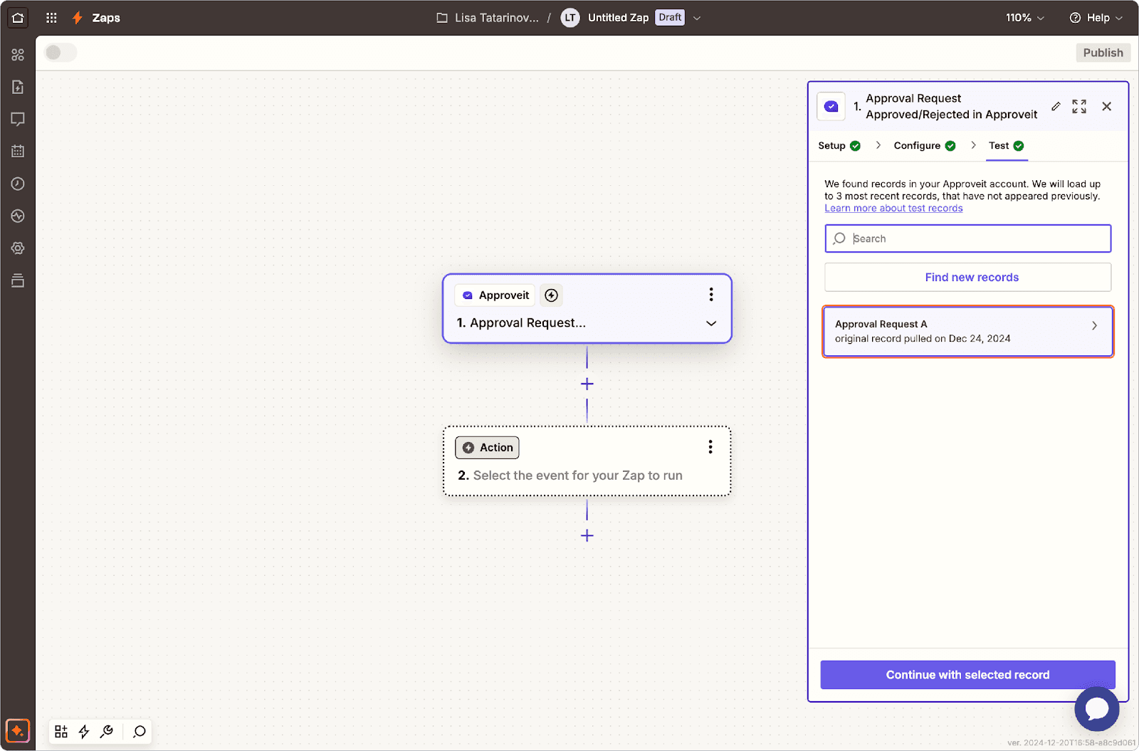Switch to the Configure tab

point(925,146)
